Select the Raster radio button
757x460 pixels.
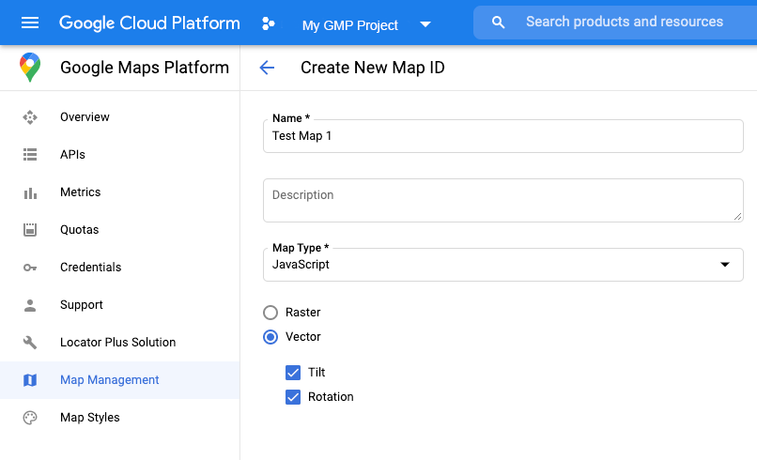(270, 313)
